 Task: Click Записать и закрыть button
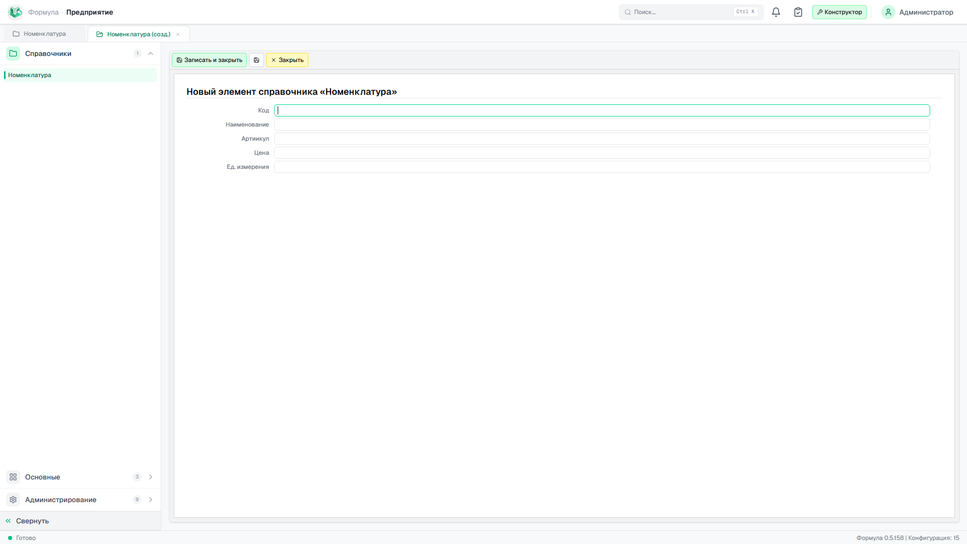click(x=209, y=60)
